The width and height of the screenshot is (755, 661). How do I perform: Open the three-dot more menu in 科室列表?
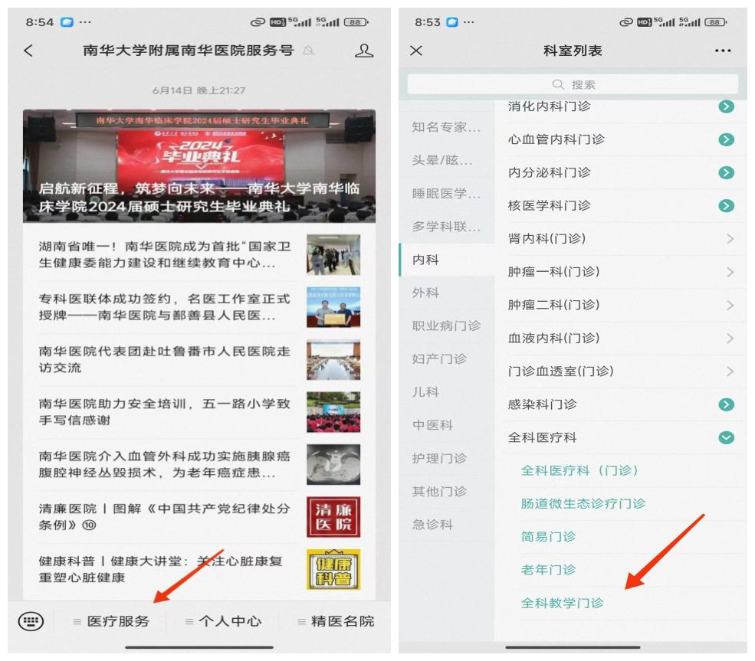(x=723, y=51)
